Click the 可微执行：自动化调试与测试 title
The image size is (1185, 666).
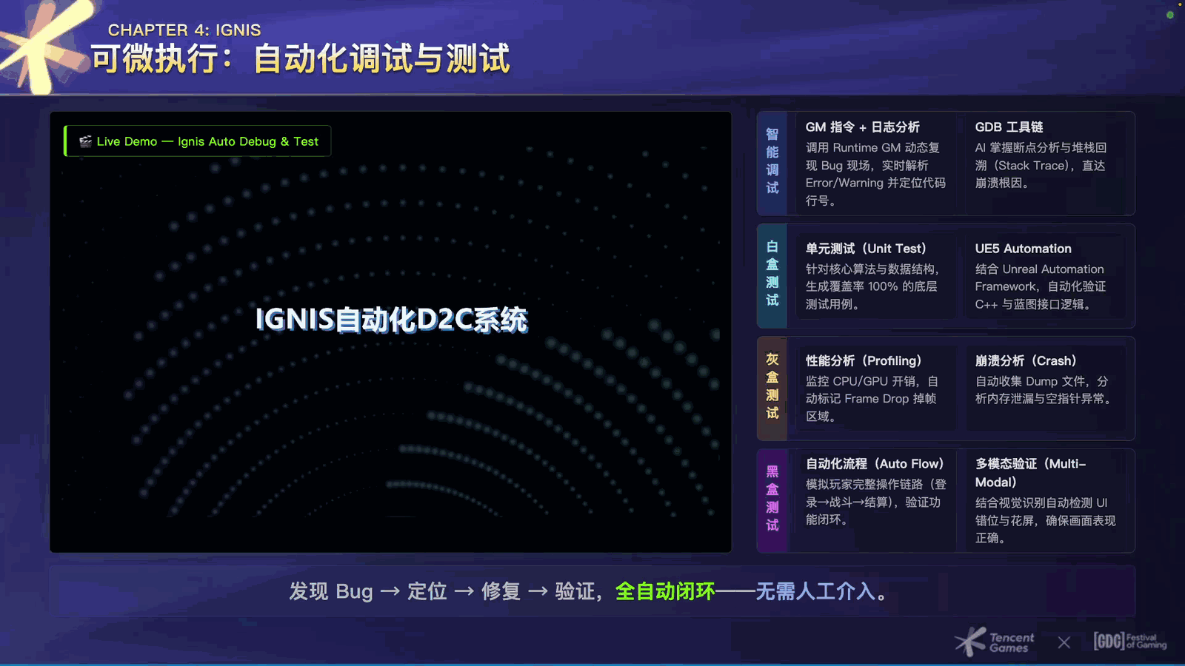300,59
